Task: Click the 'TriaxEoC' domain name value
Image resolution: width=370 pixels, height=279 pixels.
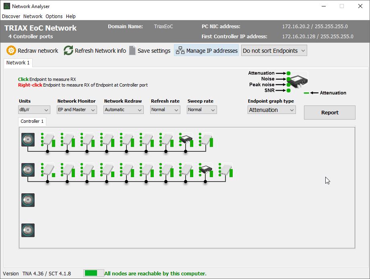Action: (x=163, y=27)
